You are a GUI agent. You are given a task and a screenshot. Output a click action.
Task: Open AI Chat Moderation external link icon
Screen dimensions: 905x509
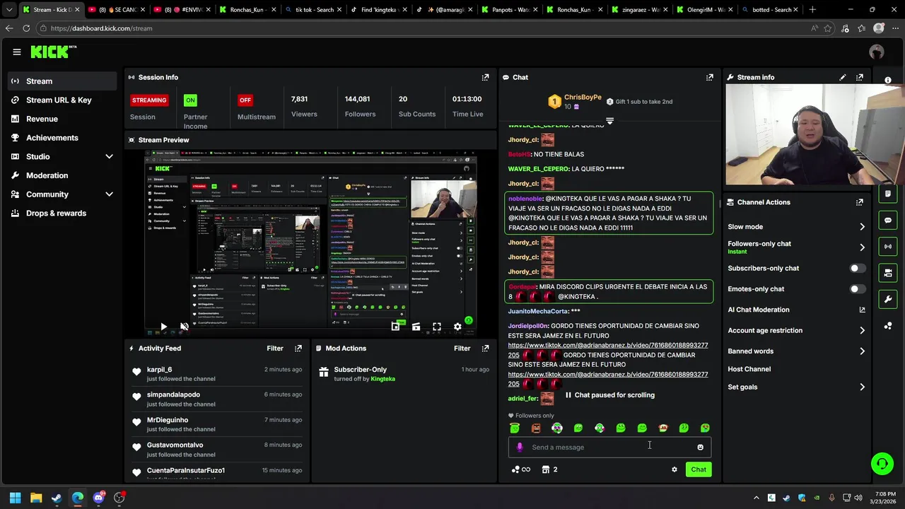tap(862, 310)
